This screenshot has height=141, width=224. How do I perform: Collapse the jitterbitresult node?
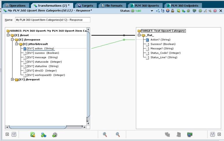click(17, 44)
